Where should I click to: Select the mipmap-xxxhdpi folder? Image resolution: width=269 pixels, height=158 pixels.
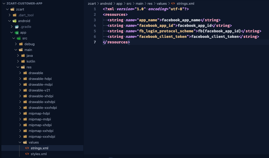pyautogui.click(x=42, y=137)
